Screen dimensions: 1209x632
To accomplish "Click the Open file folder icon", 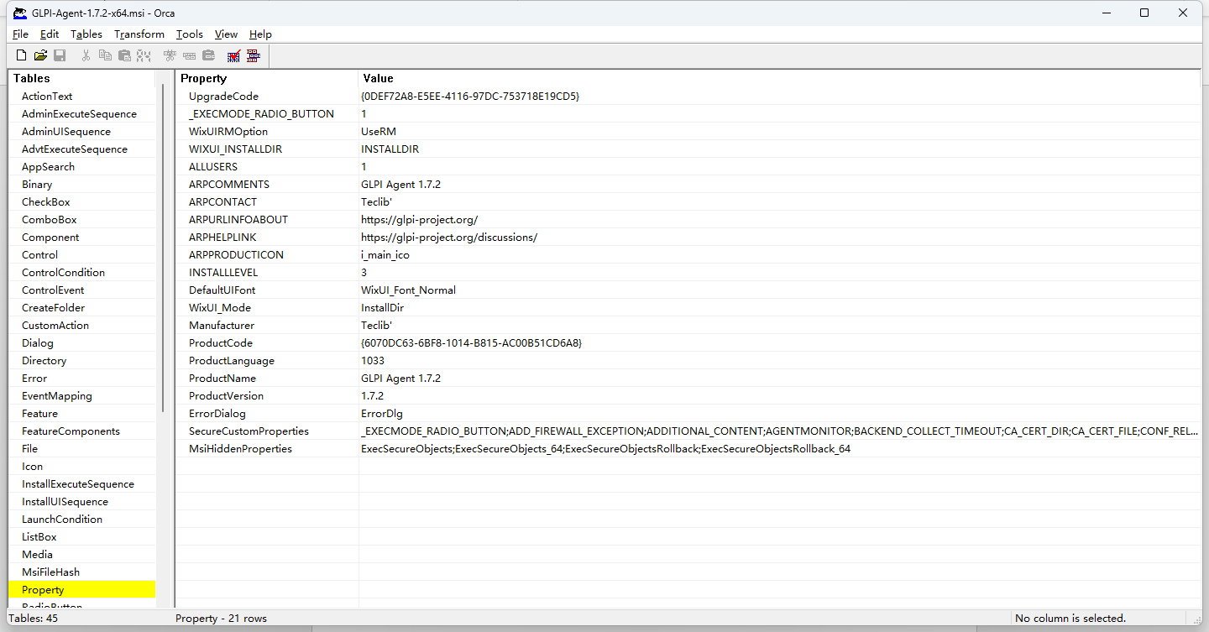I will click(40, 55).
